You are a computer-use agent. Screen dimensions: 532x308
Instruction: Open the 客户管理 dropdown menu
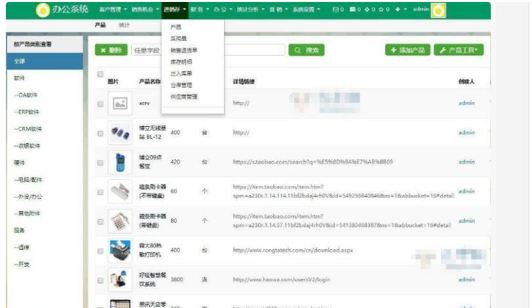coord(113,10)
